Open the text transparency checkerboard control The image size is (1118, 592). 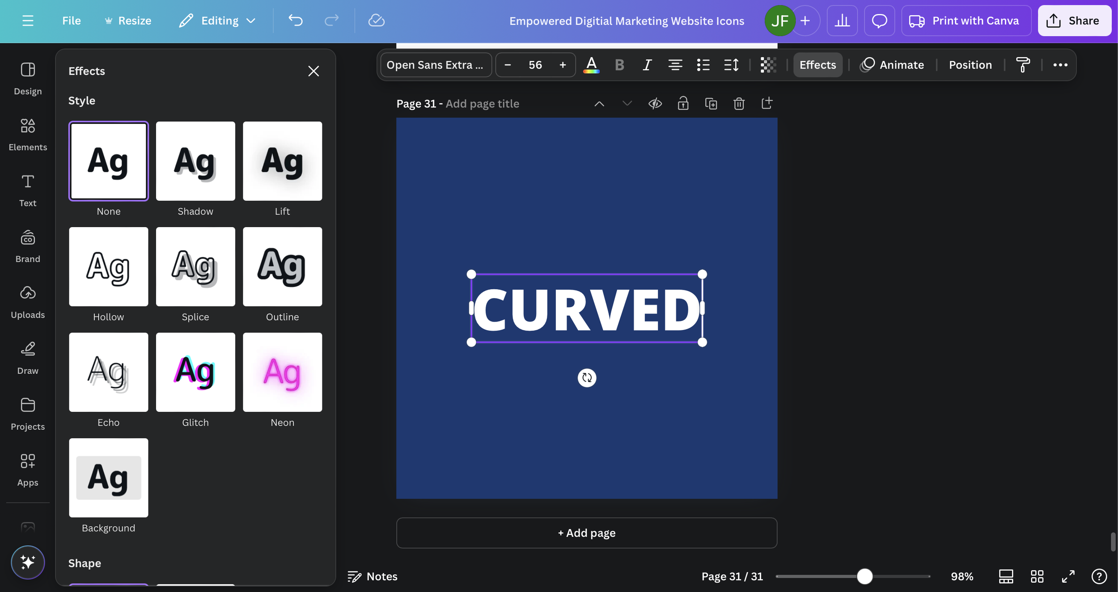pos(768,64)
